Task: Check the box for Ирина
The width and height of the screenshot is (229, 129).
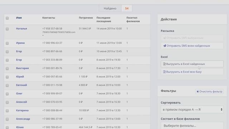Action: click(7, 43)
